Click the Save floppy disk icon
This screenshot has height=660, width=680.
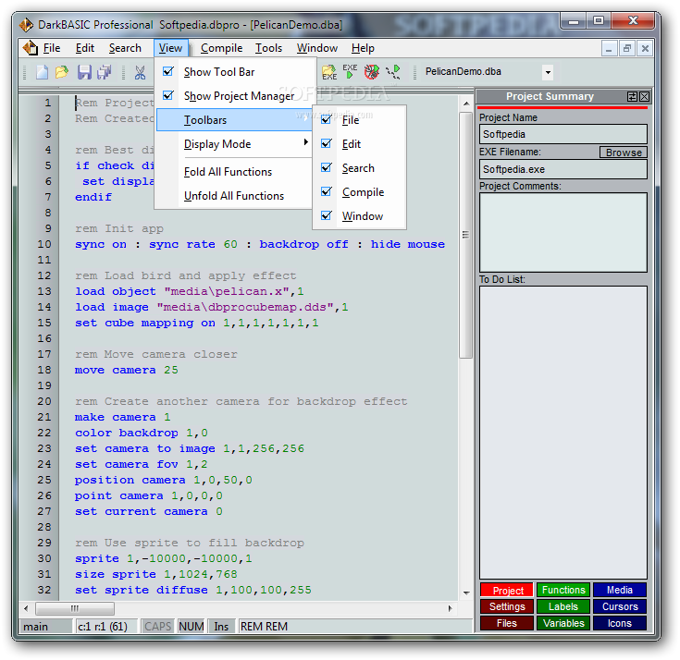(84, 72)
